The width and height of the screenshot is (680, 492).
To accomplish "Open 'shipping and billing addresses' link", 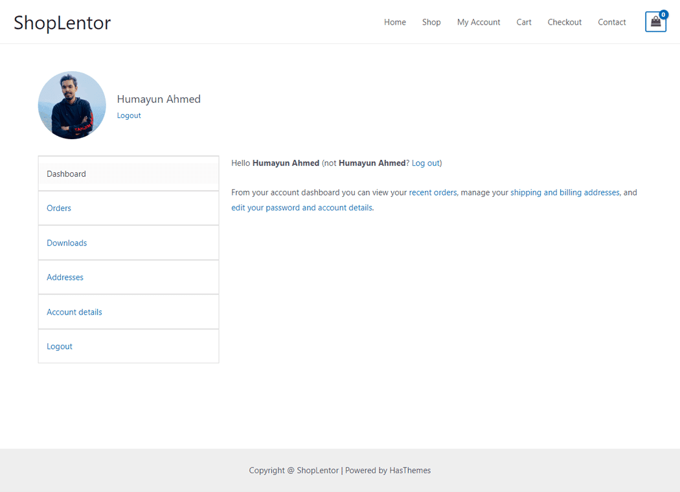I will point(565,192).
